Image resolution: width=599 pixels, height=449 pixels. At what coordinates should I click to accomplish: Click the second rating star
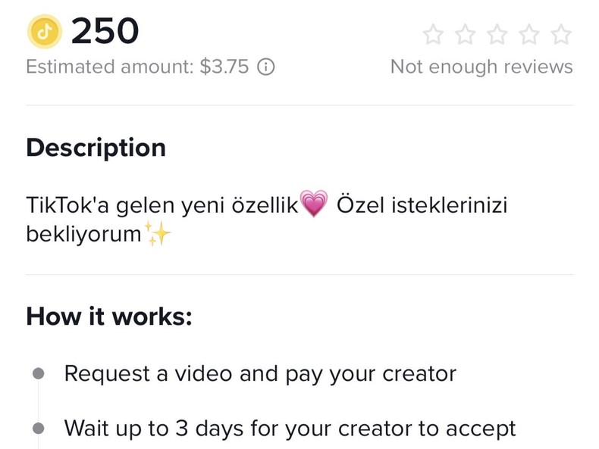pyautogui.click(x=466, y=34)
